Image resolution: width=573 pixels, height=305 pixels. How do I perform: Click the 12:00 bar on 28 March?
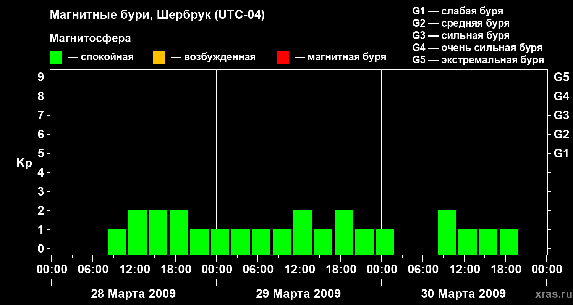pyautogui.click(x=138, y=232)
